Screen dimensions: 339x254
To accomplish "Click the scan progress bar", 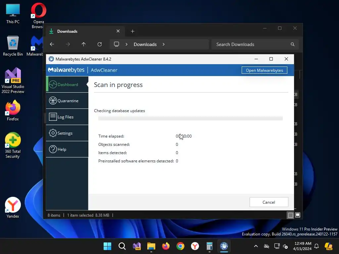I will coord(190,118).
